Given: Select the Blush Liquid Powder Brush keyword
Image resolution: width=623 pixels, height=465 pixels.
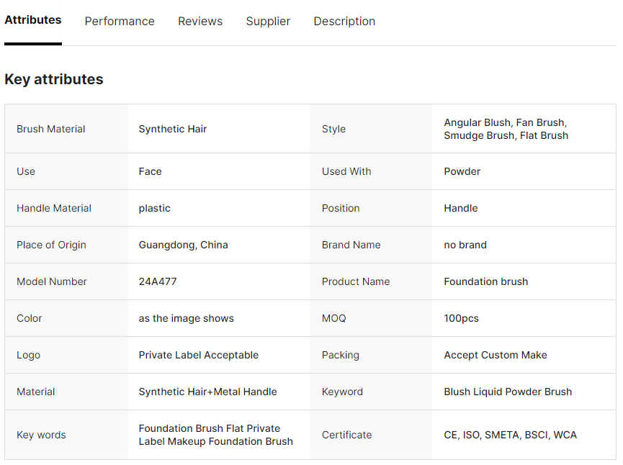Looking at the screenshot, I should pos(508,392).
